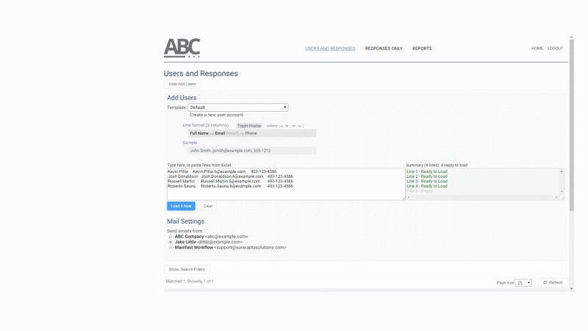Hide the Add Users section
The image size is (588, 331).
click(182, 84)
